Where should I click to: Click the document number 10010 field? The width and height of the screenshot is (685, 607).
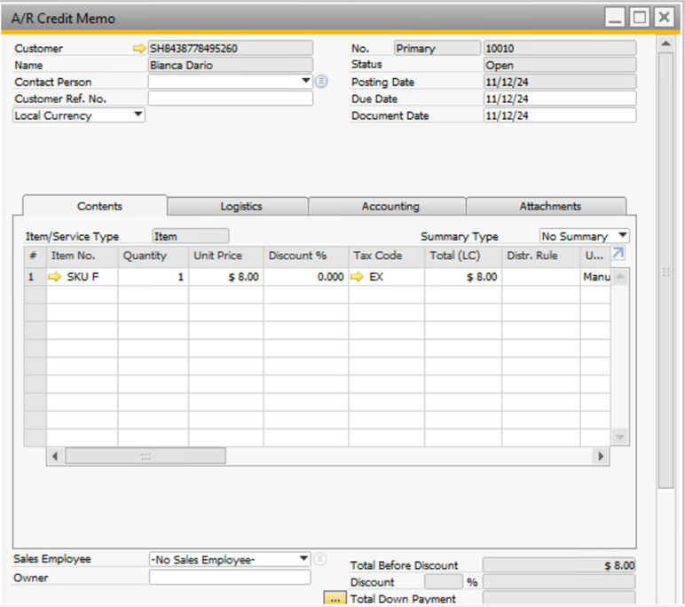560,48
